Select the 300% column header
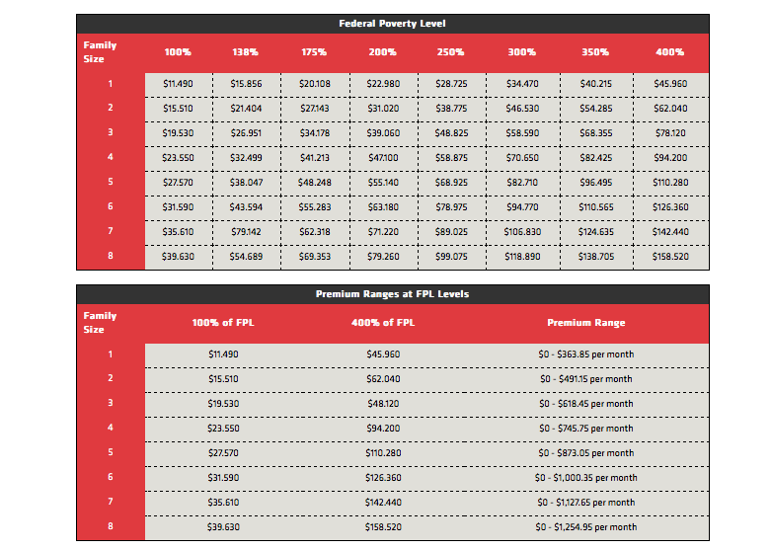The image size is (771, 550). tap(521, 52)
